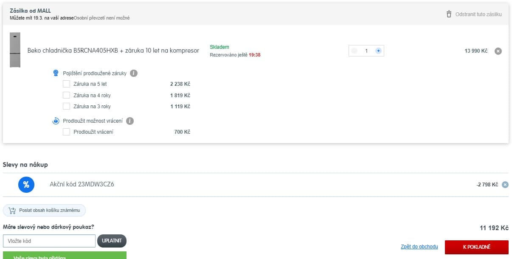Screen dimensions: 512x259
Task: Click the extended return clock icon
Action: point(56,121)
